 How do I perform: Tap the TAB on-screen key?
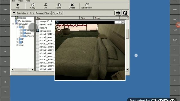175,30
